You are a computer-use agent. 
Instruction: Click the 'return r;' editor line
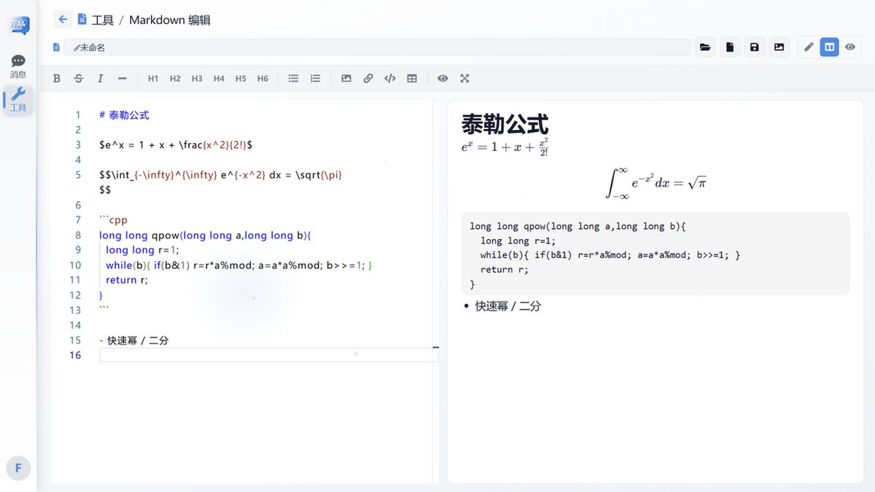coord(127,280)
